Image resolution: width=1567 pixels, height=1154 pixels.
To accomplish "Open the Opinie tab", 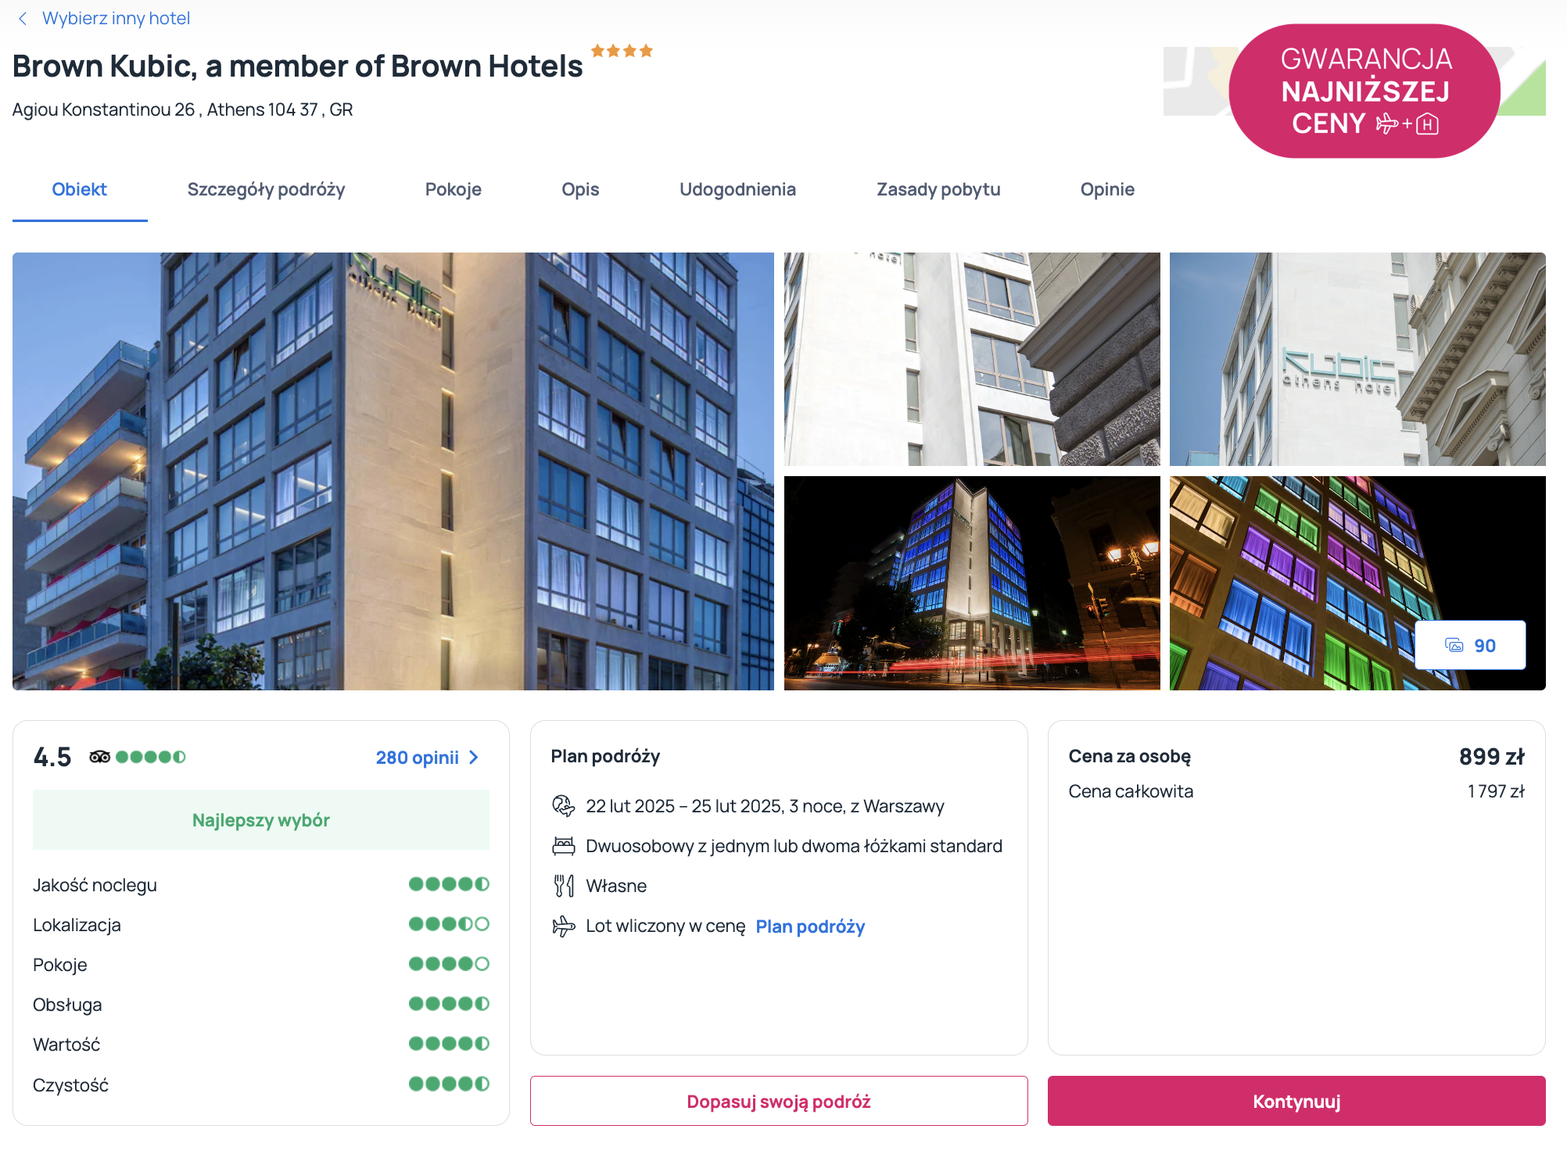I will click(x=1107, y=189).
